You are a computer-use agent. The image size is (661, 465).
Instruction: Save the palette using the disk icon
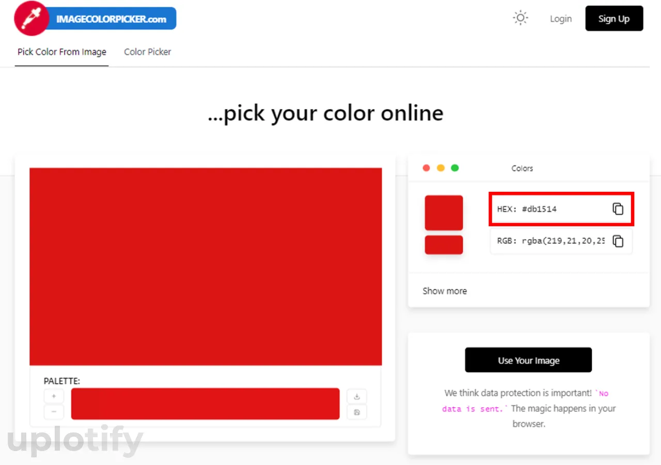pos(357,412)
